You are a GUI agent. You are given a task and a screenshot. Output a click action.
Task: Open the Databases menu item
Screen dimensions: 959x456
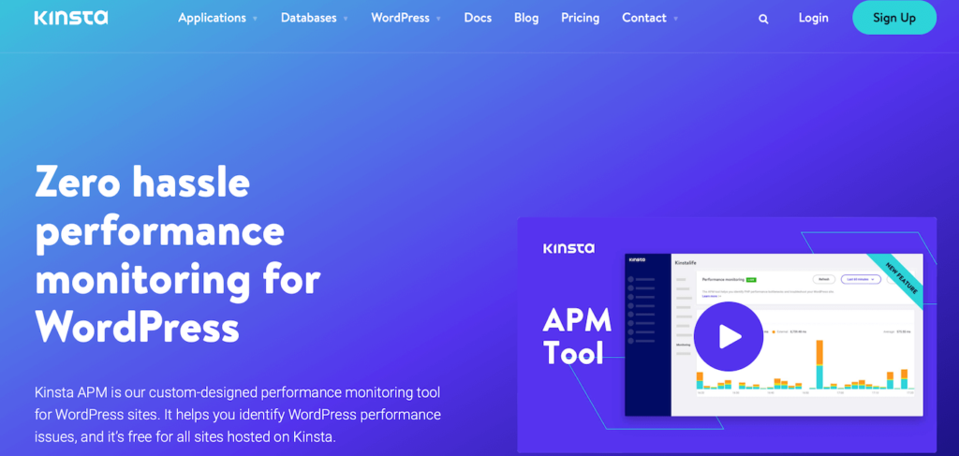pyautogui.click(x=309, y=18)
